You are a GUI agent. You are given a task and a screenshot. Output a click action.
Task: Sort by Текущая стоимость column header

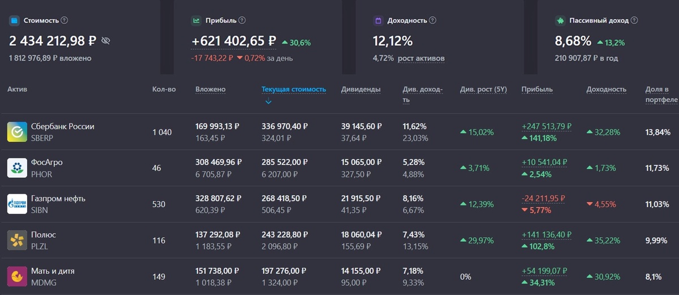coord(294,89)
